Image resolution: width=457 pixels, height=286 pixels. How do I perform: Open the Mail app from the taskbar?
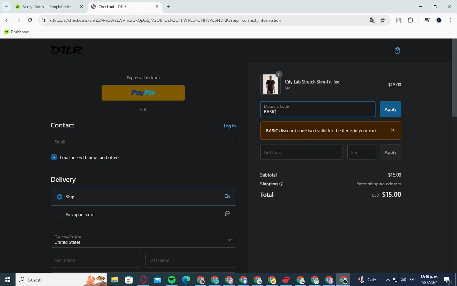tap(158, 280)
